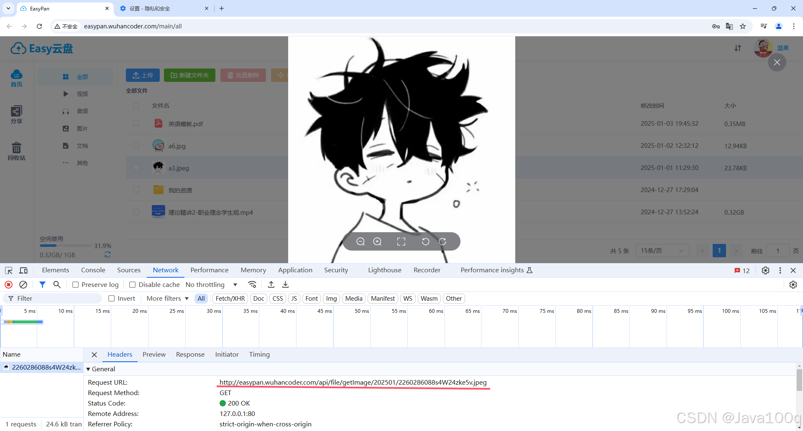The image size is (803, 431).
Task: Close the request details pane
Action: click(x=94, y=355)
